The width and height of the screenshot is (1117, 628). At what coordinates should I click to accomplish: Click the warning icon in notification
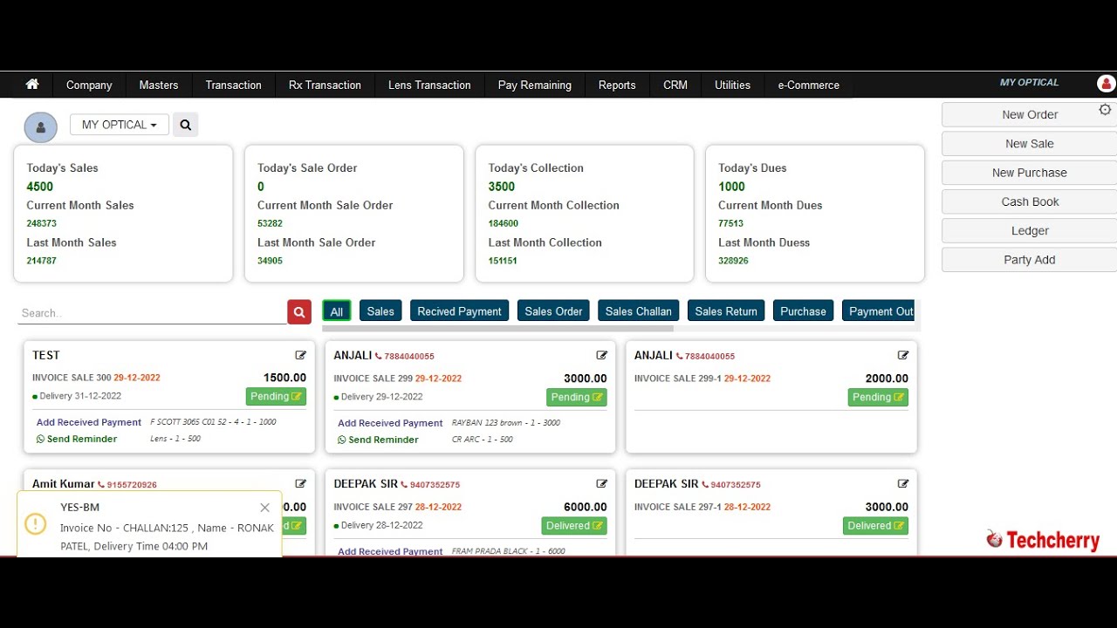click(35, 523)
